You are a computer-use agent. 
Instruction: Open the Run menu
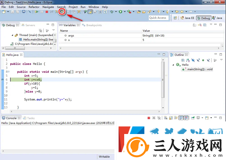pyautogui.click(x=83, y=7)
